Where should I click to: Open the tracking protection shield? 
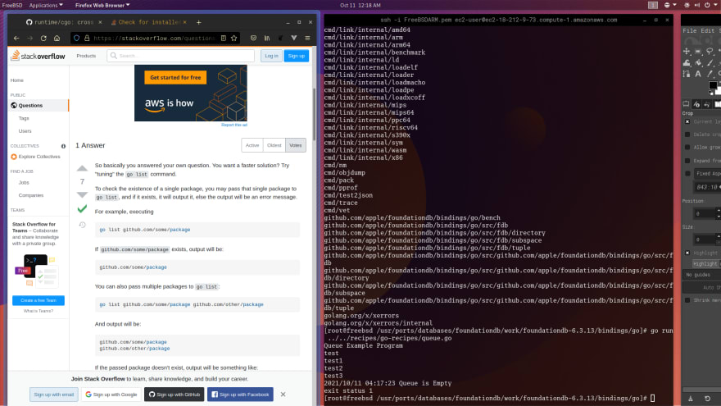point(77,39)
